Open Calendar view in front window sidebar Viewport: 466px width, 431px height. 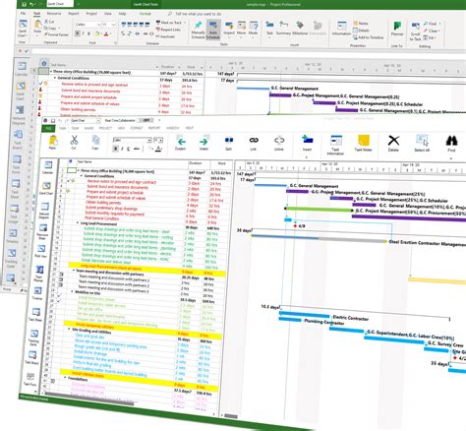coord(48,167)
